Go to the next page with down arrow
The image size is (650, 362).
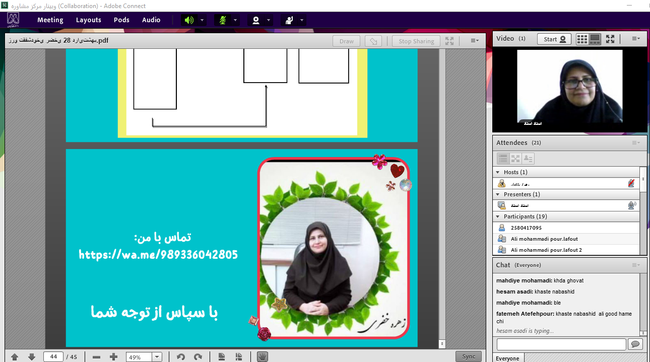[32, 356]
